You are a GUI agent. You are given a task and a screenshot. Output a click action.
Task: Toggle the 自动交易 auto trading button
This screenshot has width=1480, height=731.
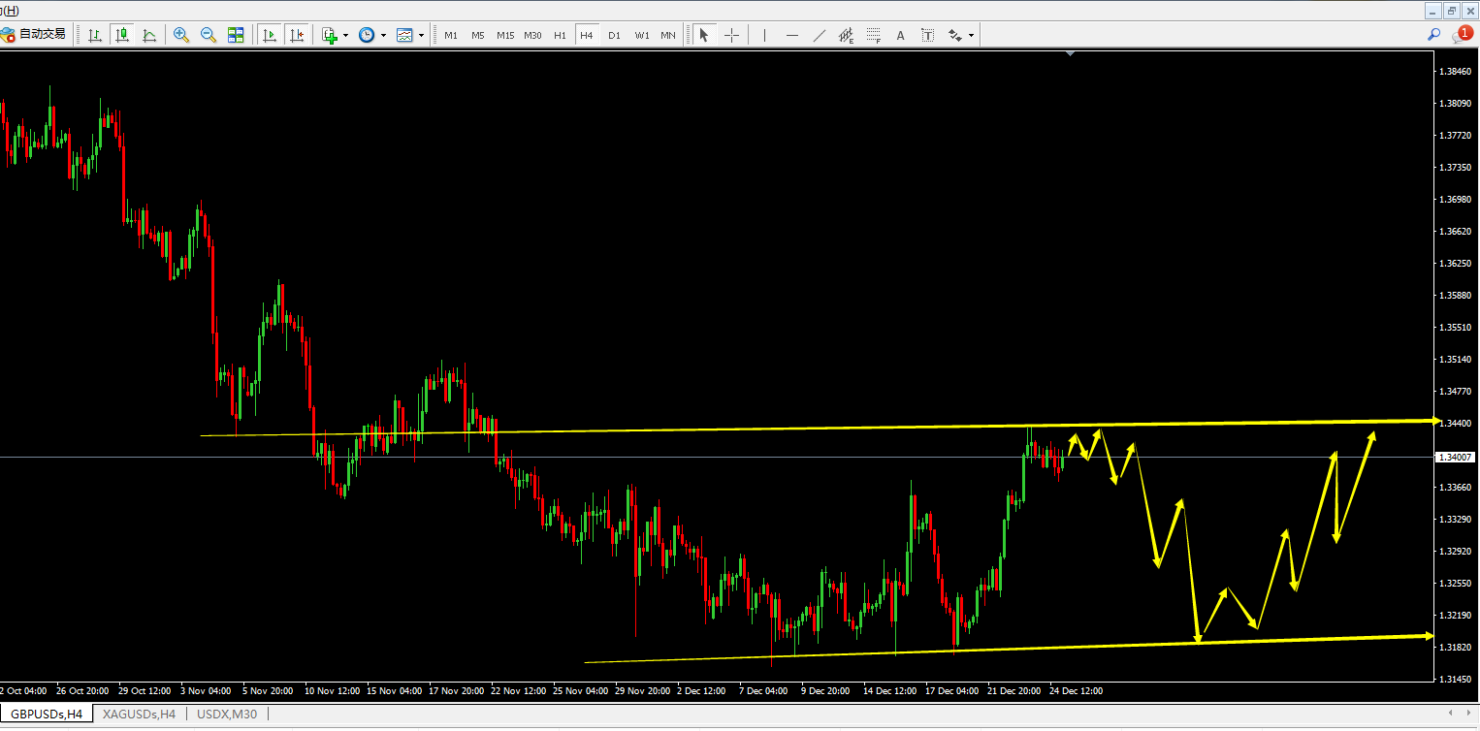point(35,35)
